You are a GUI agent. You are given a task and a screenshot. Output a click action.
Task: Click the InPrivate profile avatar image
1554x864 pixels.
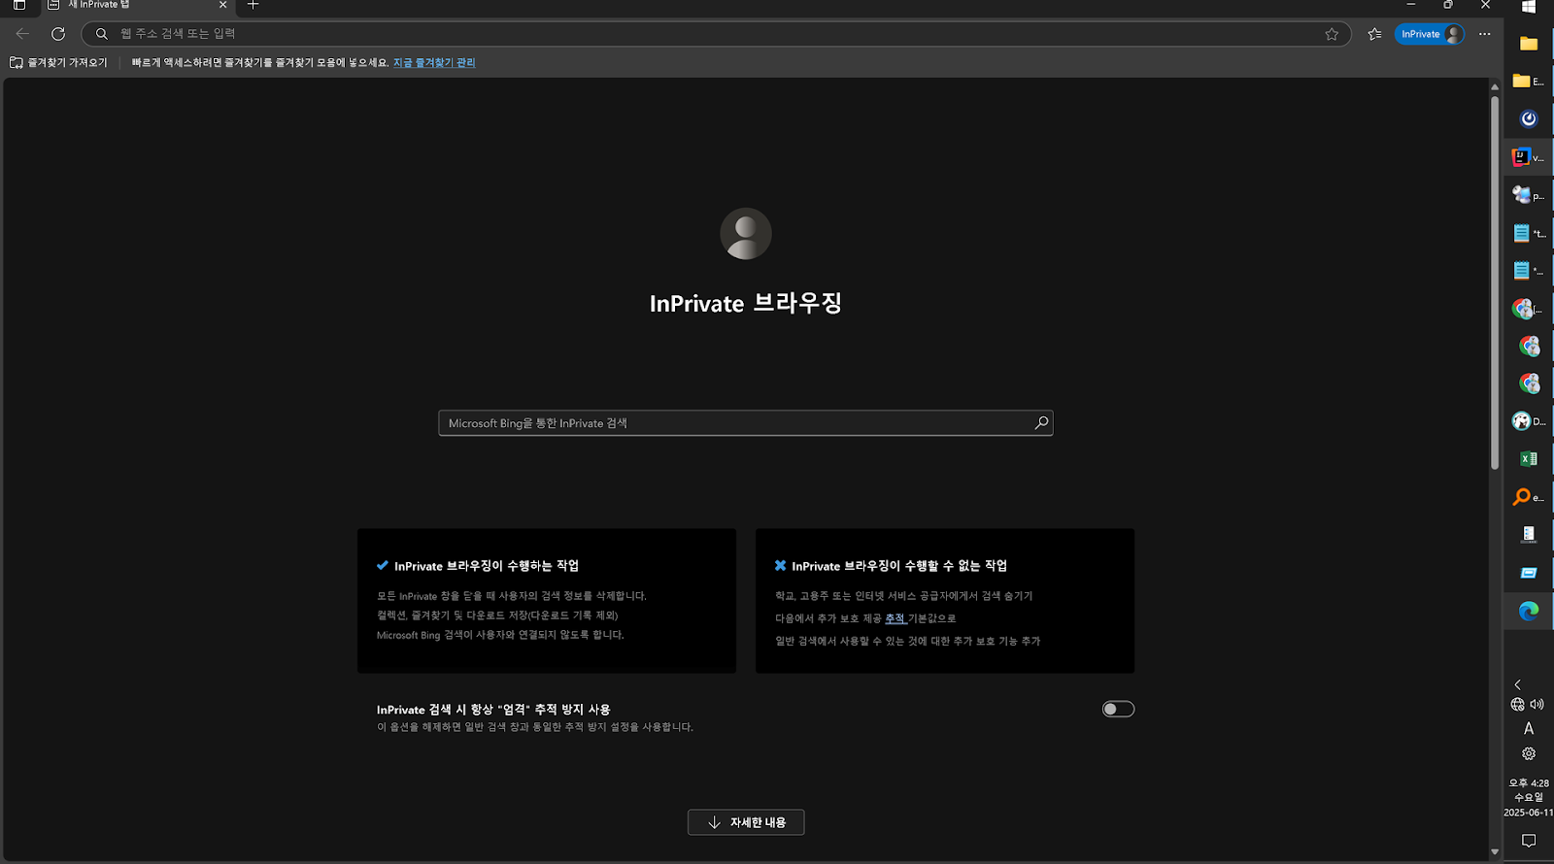[746, 234]
